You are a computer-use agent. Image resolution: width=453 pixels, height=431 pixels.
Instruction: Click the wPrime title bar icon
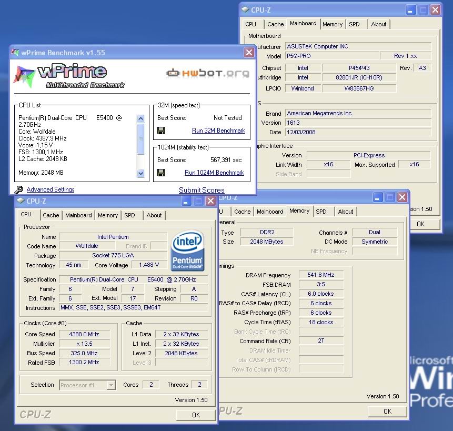coord(15,52)
